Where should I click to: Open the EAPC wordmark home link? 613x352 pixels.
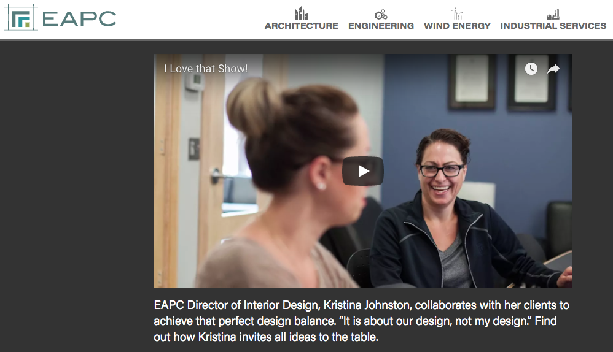coord(79,19)
